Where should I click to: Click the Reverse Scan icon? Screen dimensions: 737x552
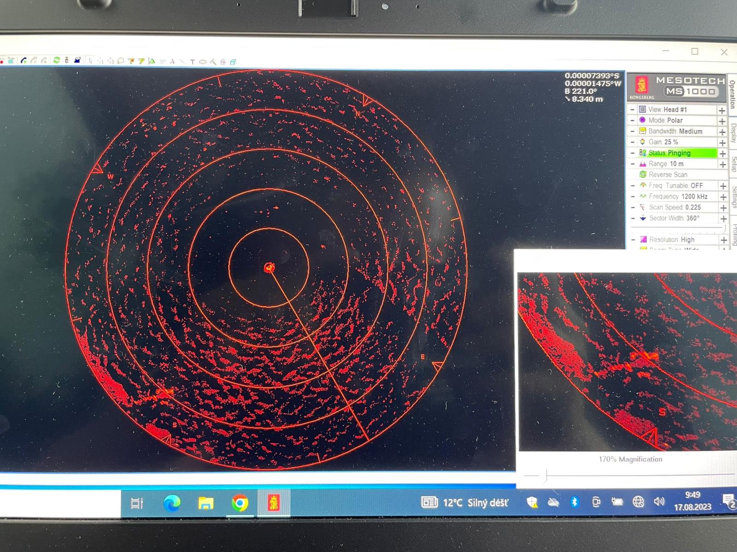[x=643, y=174]
